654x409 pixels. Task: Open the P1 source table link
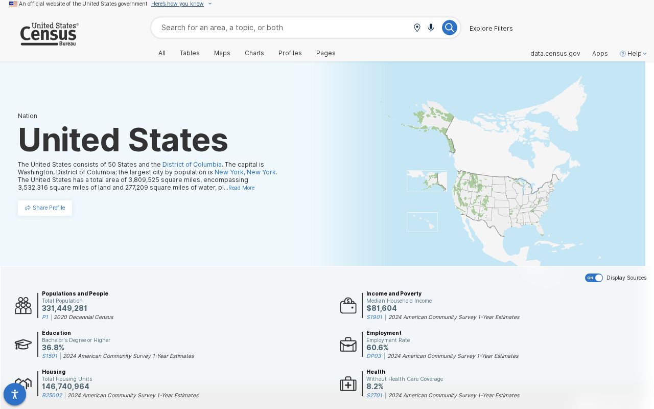[45, 317]
